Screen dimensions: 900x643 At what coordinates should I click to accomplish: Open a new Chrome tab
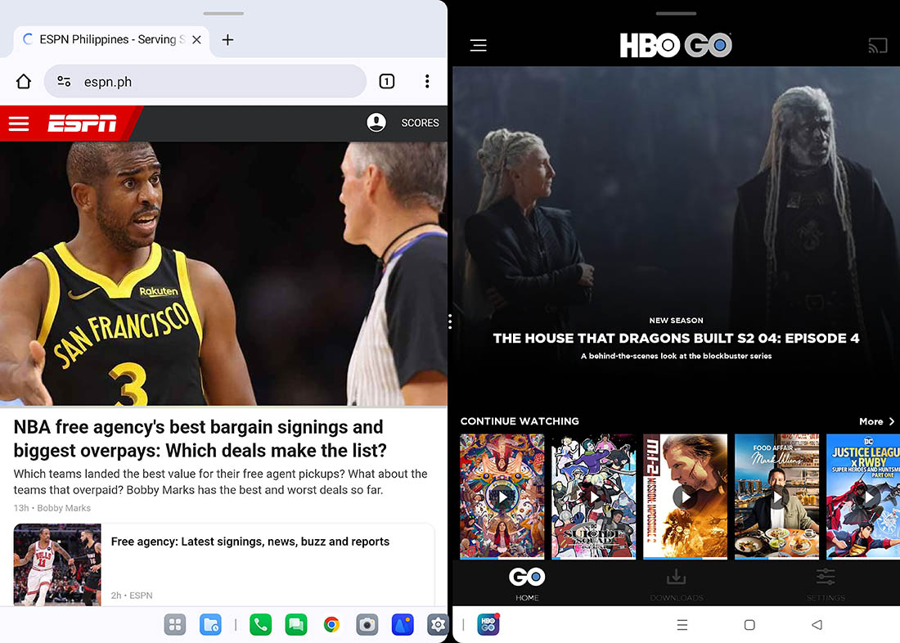(x=228, y=39)
